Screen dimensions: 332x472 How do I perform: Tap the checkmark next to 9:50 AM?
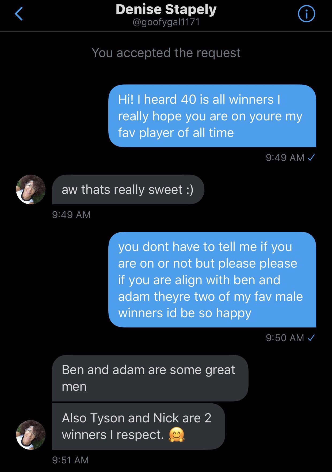tap(311, 338)
